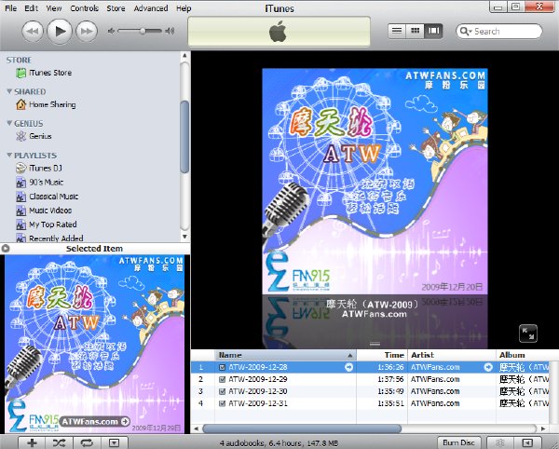Click the Burn Disc button

point(458,442)
